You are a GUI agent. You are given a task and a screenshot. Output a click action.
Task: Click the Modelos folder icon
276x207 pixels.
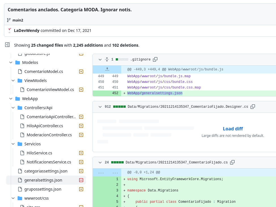click(x=18, y=62)
